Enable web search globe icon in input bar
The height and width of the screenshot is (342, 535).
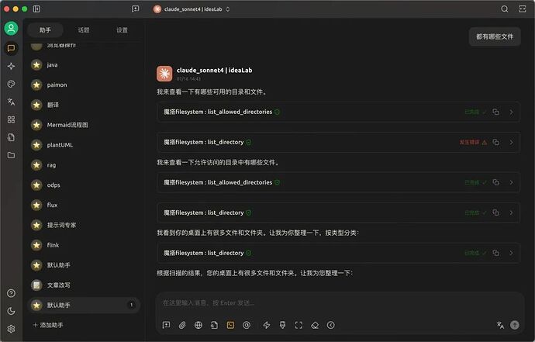pos(198,325)
